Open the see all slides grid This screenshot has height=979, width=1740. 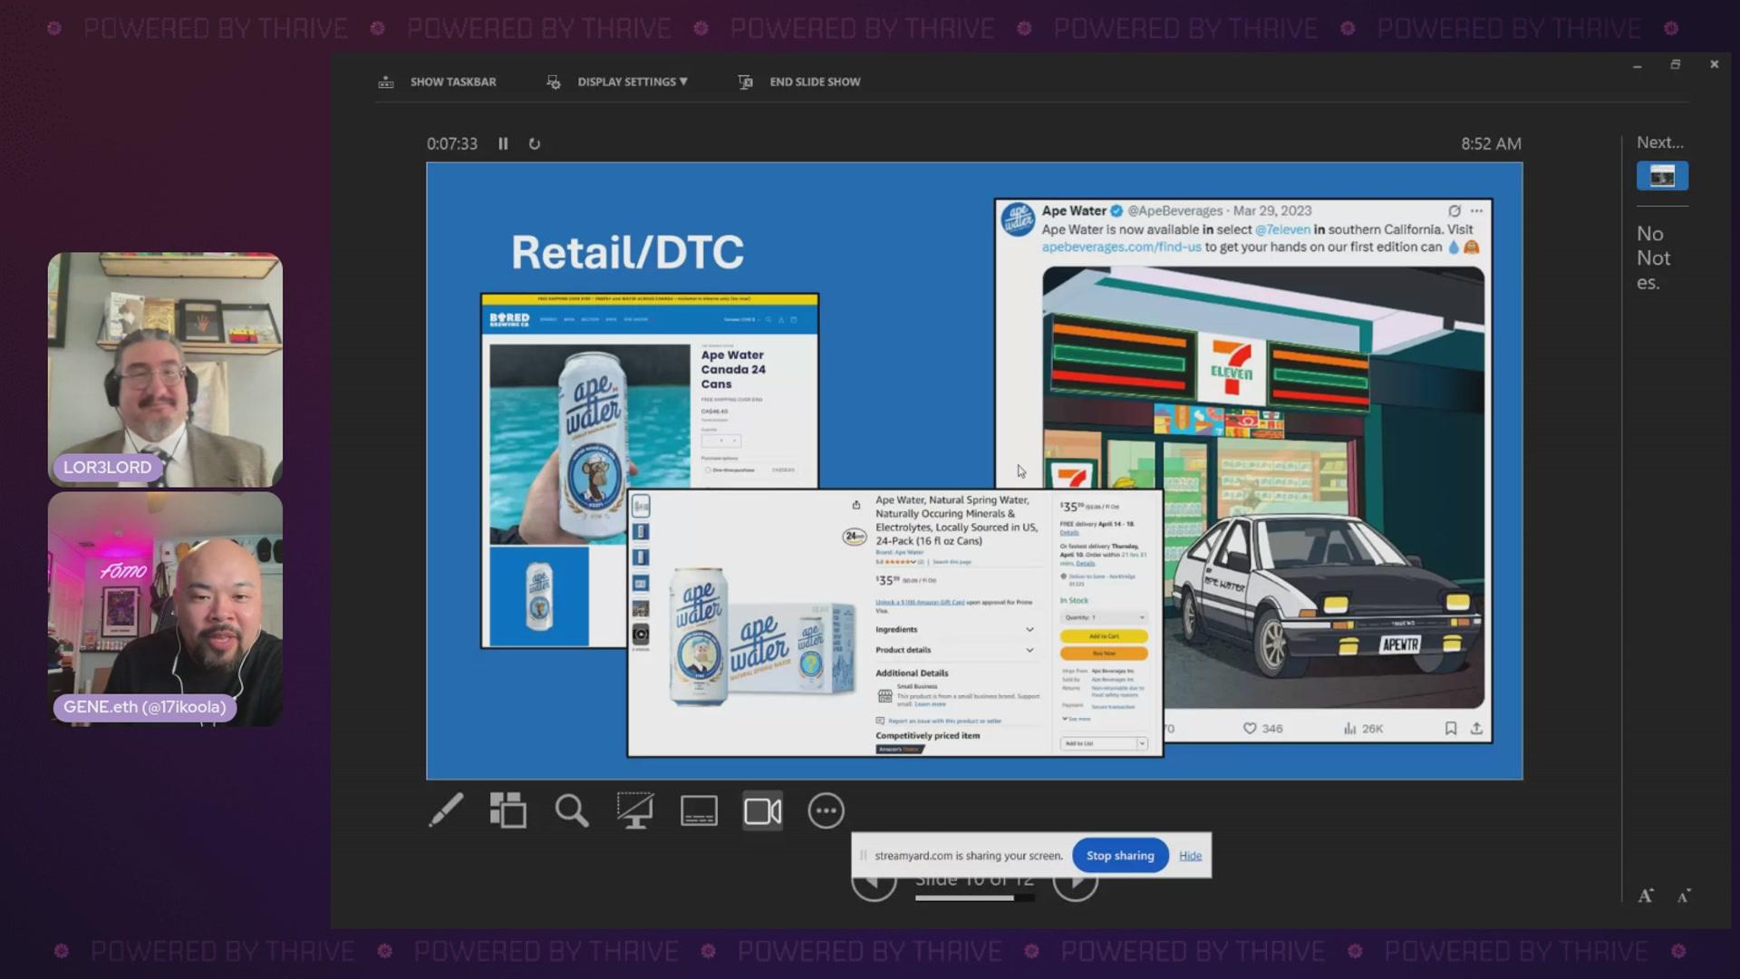(508, 810)
